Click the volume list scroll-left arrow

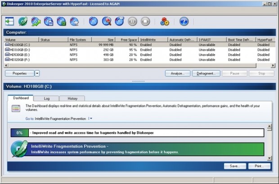click(x=6, y=66)
